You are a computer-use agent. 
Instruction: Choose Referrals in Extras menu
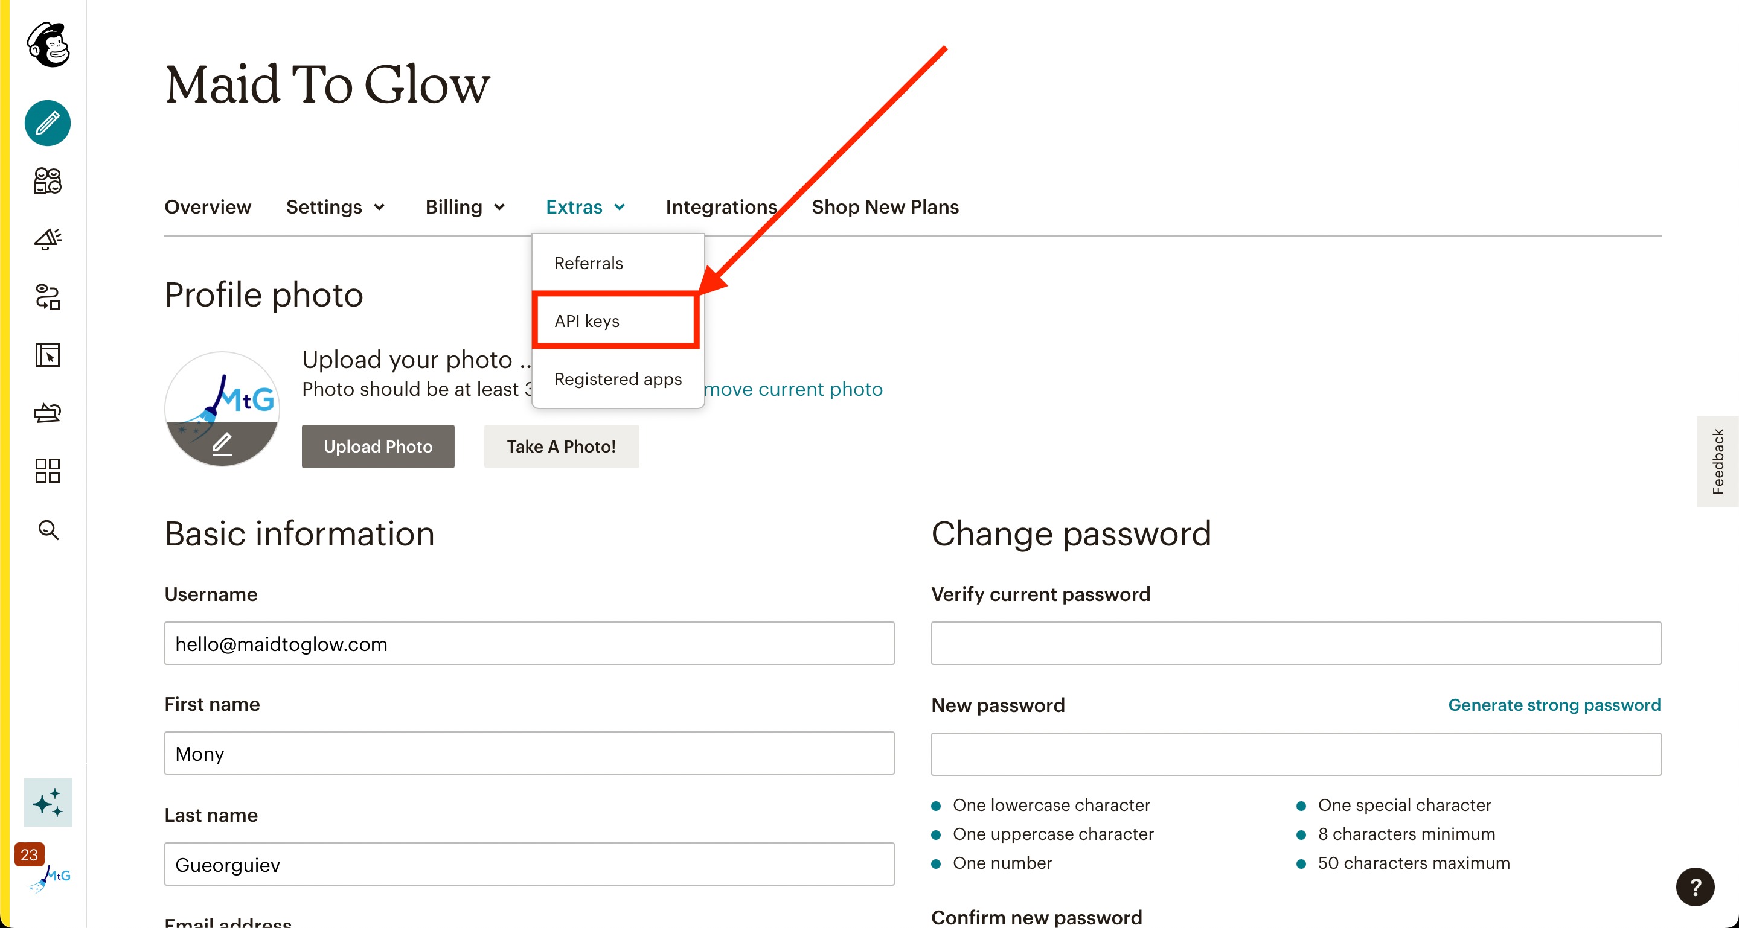tap(589, 263)
